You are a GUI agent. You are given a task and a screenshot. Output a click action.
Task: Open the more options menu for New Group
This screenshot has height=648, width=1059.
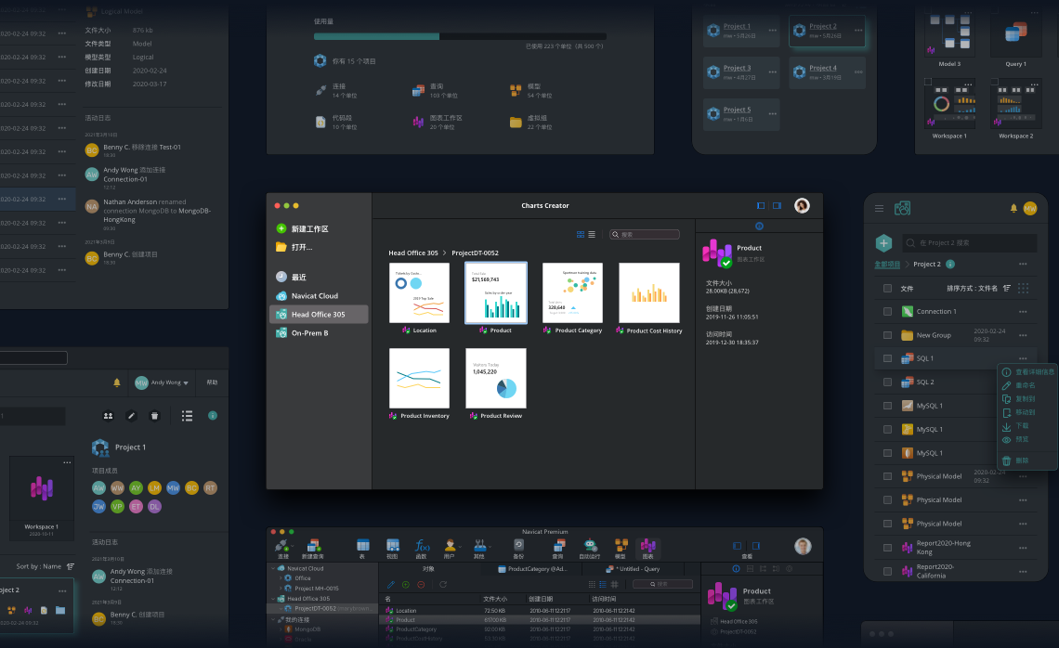click(x=1023, y=335)
